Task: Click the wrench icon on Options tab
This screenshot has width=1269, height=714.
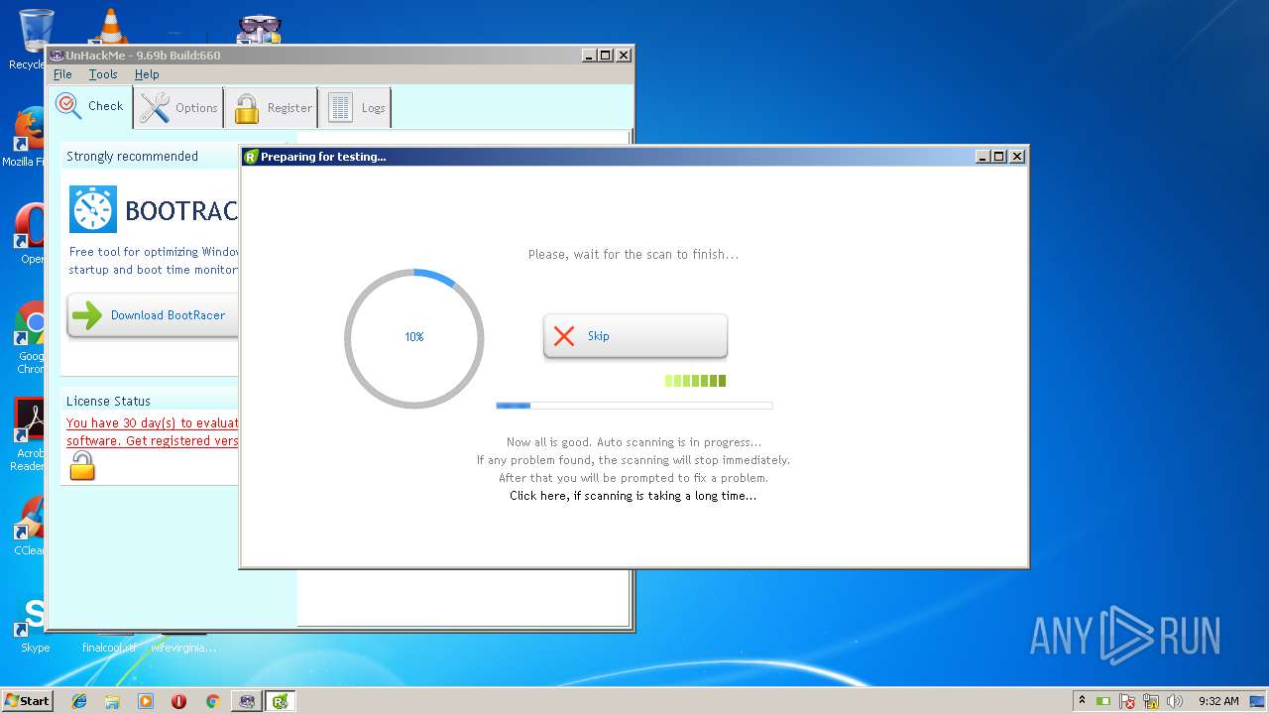Action: point(154,107)
